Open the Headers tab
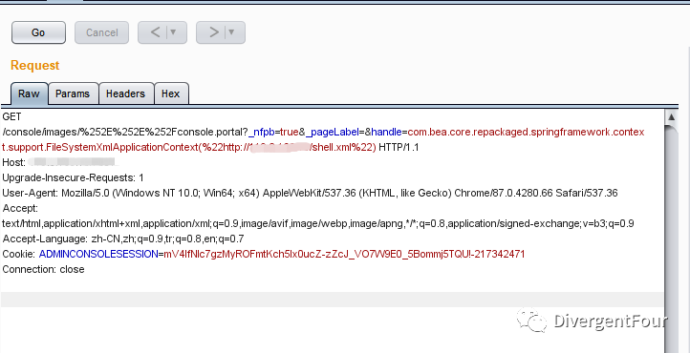This screenshot has width=690, height=353. [x=126, y=93]
